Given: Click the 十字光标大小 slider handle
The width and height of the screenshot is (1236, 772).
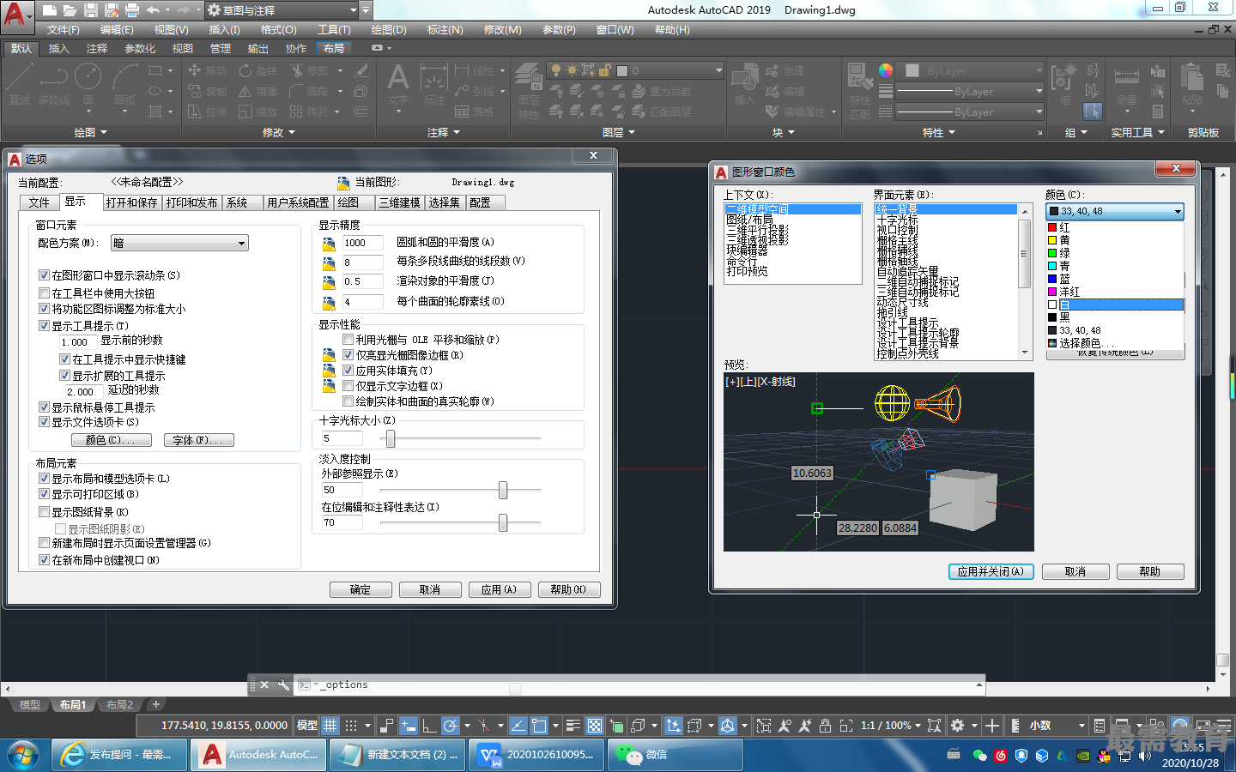Looking at the screenshot, I should (x=391, y=438).
